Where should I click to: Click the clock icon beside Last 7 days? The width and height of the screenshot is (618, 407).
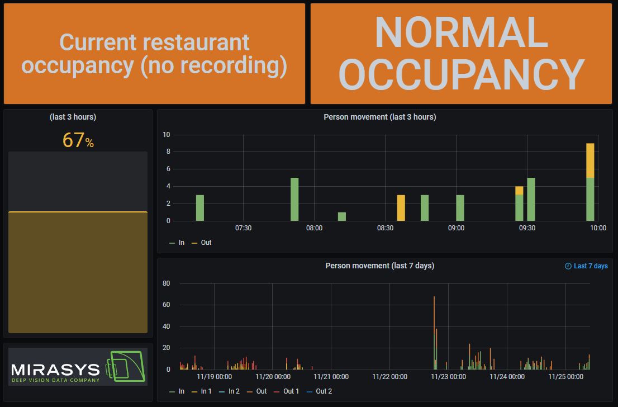[568, 266]
